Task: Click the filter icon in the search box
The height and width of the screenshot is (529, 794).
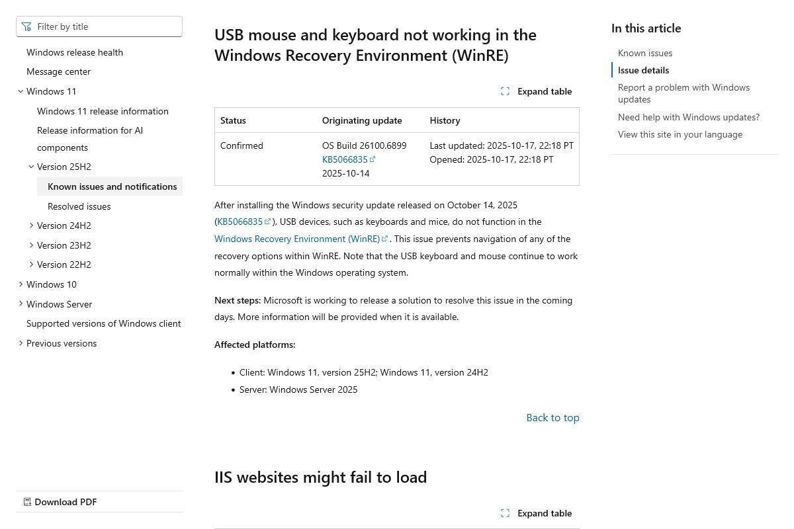Action: (26, 26)
